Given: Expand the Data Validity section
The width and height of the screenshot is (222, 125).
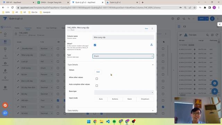Looking at the screenshot, I should coord(153,110).
